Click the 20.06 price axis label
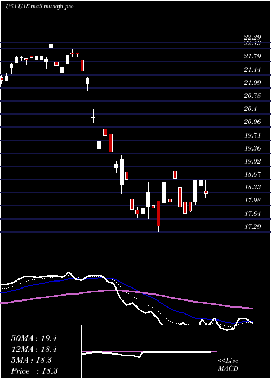 (253, 122)
